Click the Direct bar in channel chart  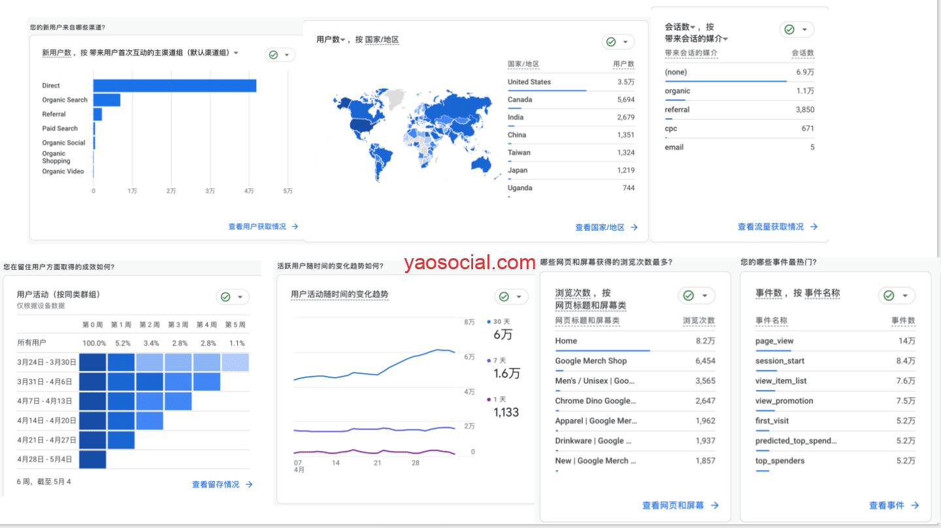coord(174,86)
